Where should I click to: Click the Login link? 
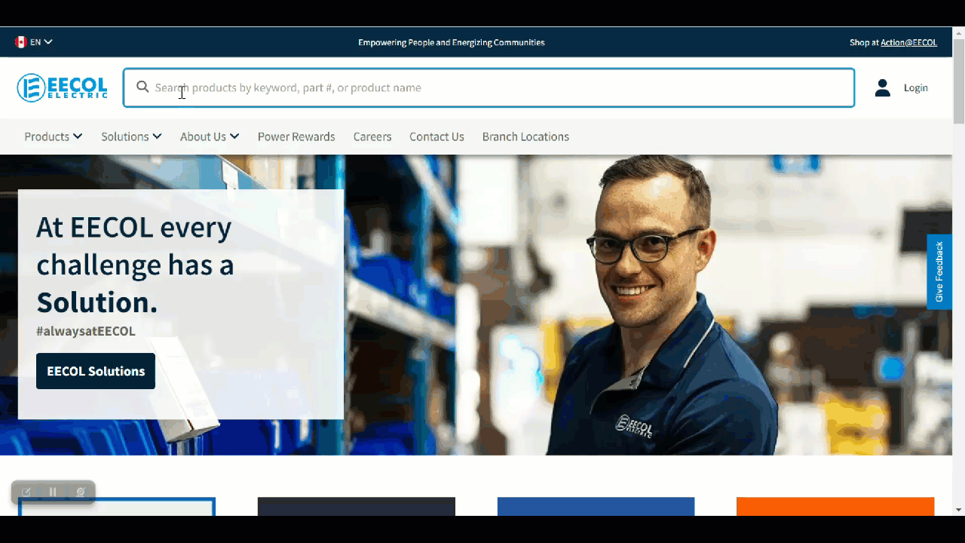coord(916,87)
